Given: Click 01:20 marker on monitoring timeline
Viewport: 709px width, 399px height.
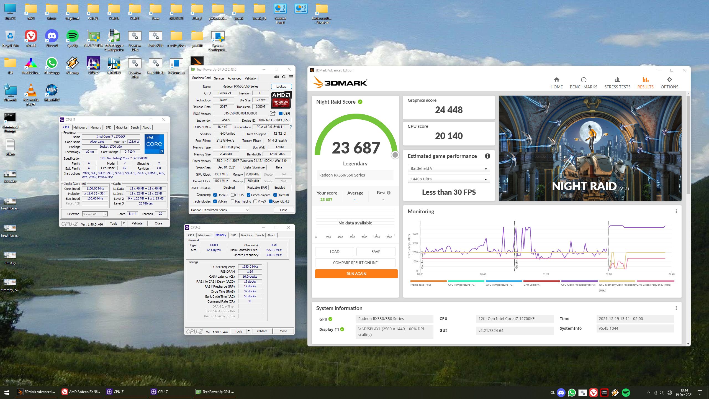Looking at the screenshot, I should 546,274.
